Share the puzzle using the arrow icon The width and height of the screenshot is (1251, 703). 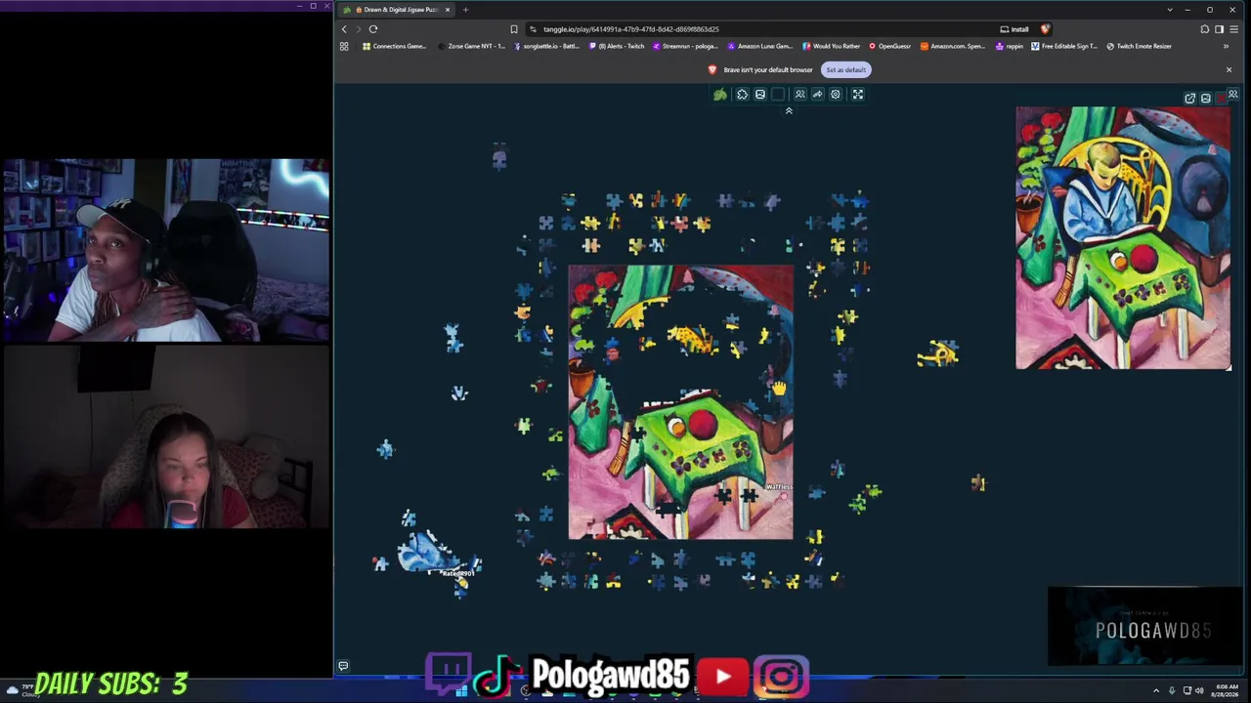click(x=818, y=95)
